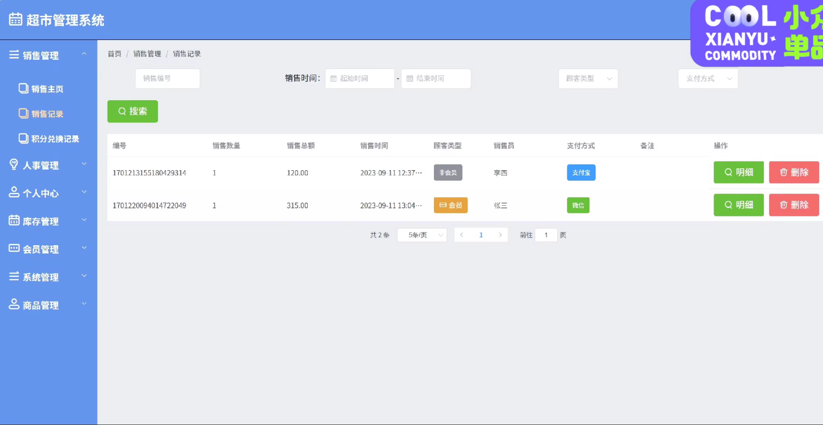Expand the 商品管理 sidebar menu
This screenshot has height=425, width=823.
(x=48, y=305)
